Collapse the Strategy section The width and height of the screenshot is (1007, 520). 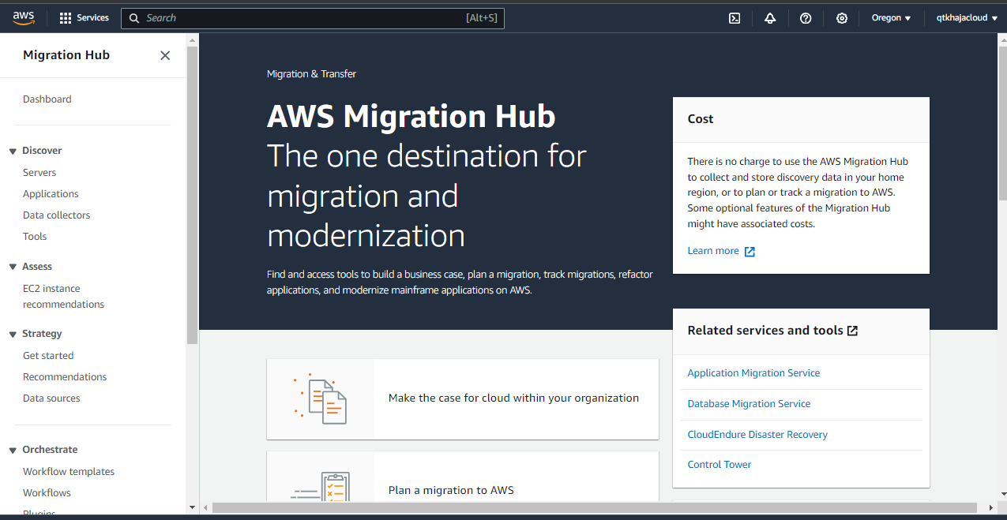(x=13, y=334)
